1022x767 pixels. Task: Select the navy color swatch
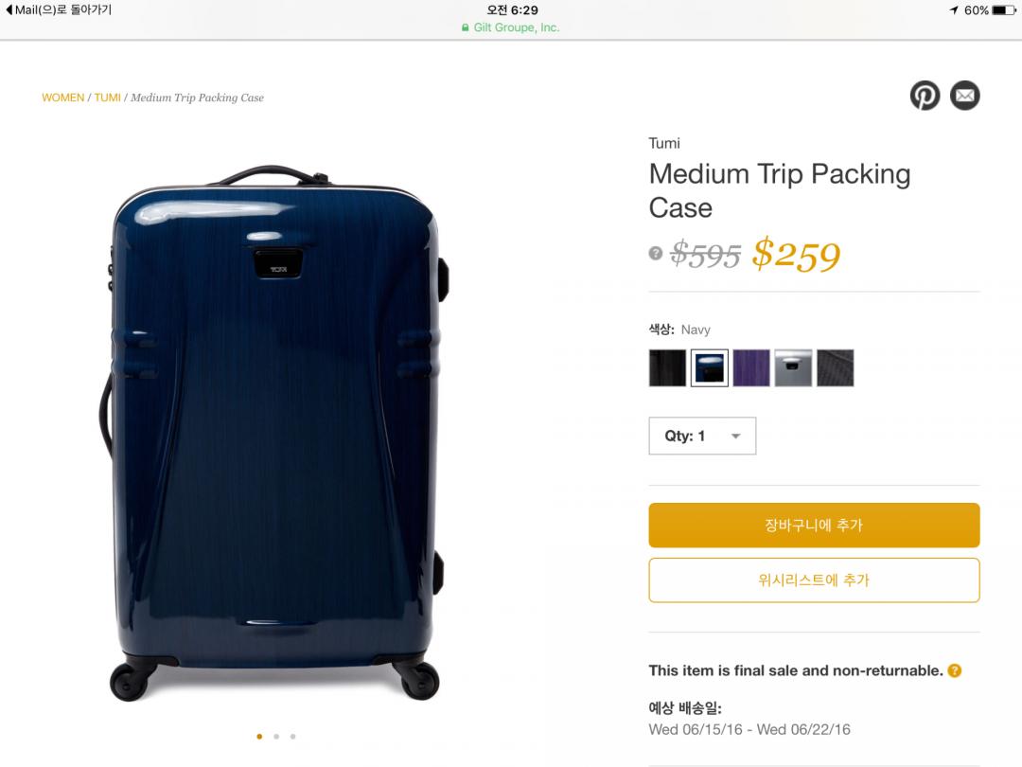710,367
